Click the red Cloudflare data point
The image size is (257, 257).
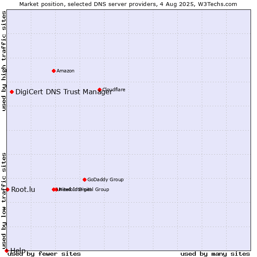click(99, 90)
